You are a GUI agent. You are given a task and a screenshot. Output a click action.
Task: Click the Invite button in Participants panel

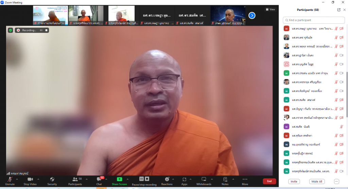[x=294, y=182]
